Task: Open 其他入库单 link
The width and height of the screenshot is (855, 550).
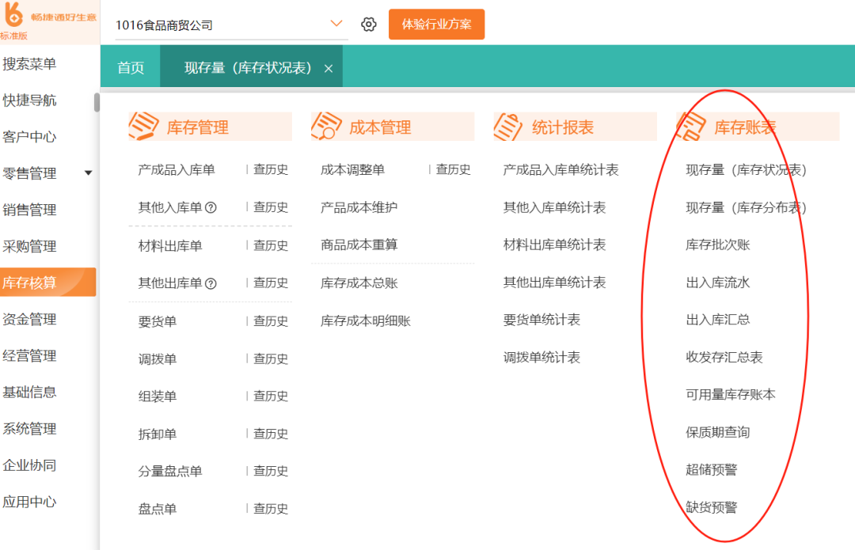Action: (x=170, y=207)
